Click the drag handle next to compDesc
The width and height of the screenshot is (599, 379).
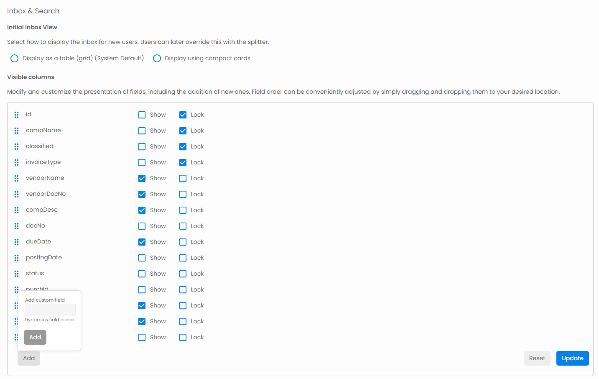point(17,210)
